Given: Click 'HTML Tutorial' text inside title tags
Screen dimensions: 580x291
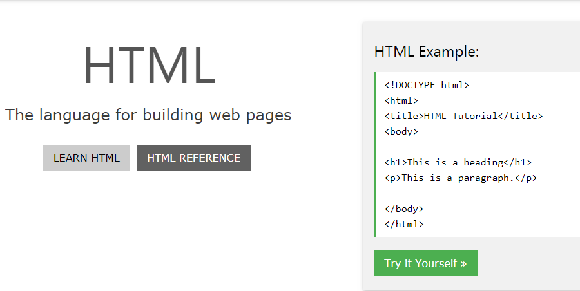Looking at the screenshot, I should (x=461, y=116).
